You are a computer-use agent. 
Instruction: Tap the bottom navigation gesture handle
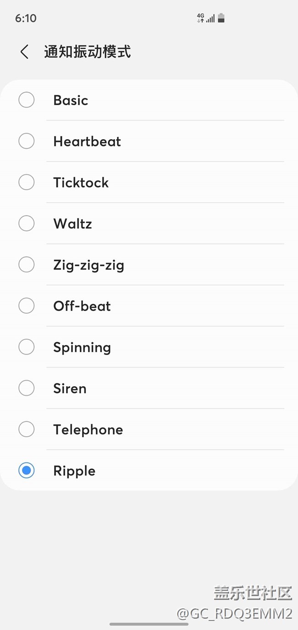(x=149, y=624)
